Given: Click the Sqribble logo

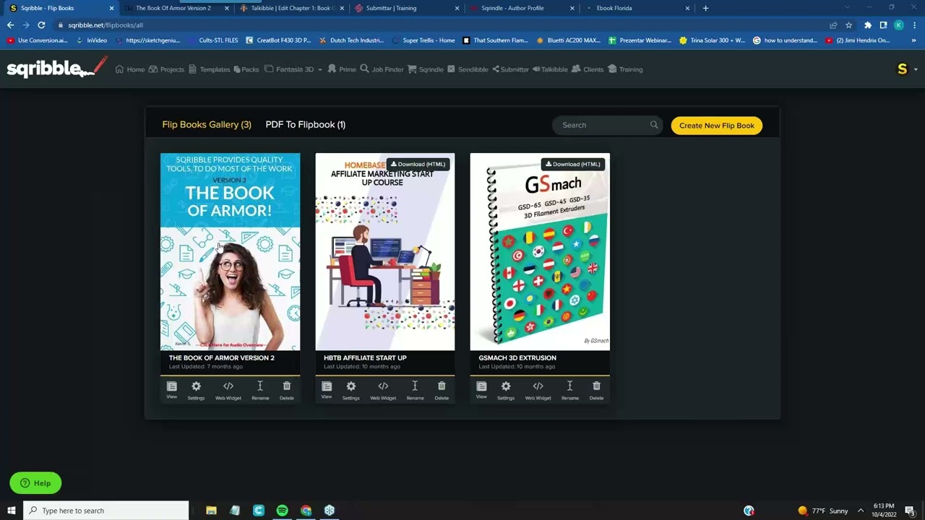Looking at the screenshot, I should 56,68.
